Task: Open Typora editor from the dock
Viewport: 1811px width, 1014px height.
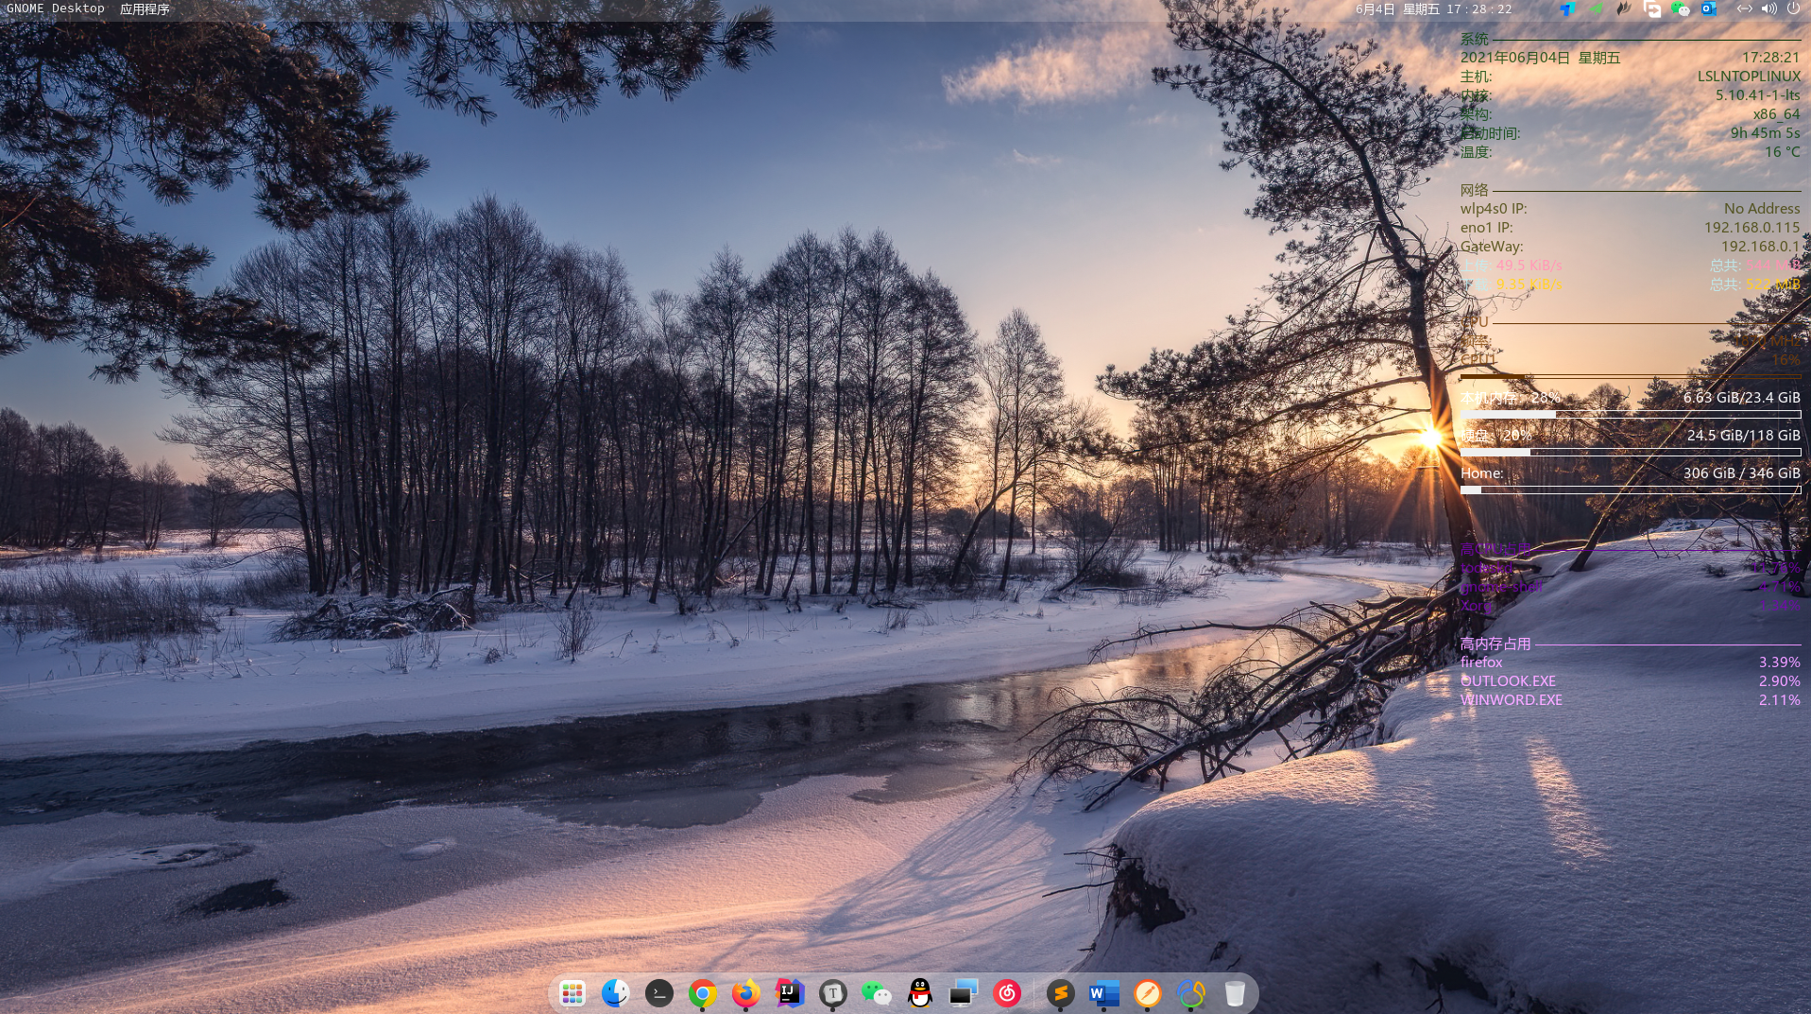Action: [832, 993]
